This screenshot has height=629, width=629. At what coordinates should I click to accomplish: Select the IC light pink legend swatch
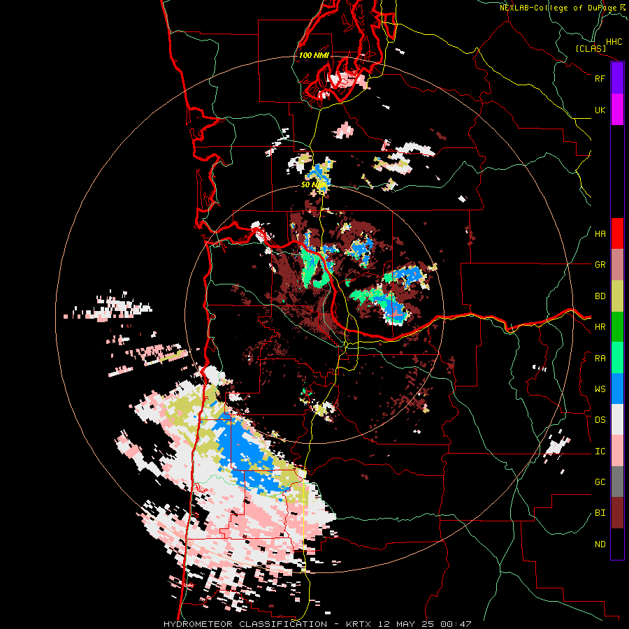pos(617,451)
